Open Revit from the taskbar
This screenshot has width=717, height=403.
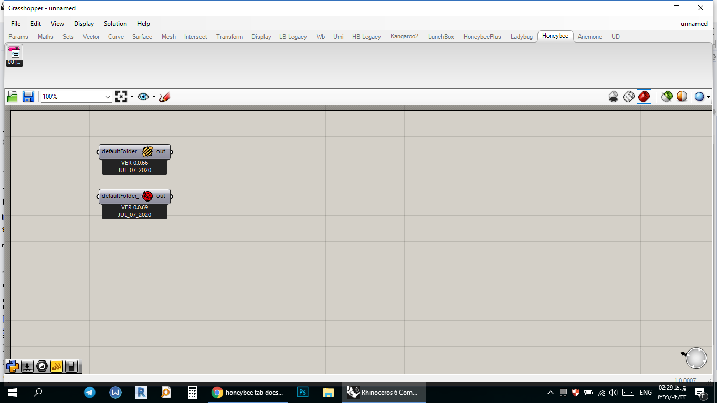pos(141,392)
